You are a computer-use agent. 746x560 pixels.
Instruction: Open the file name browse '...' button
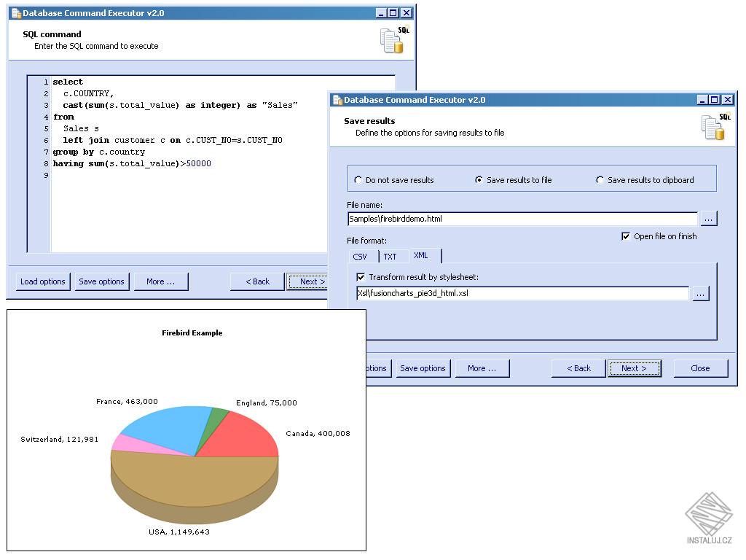click(x=710, y=218)
